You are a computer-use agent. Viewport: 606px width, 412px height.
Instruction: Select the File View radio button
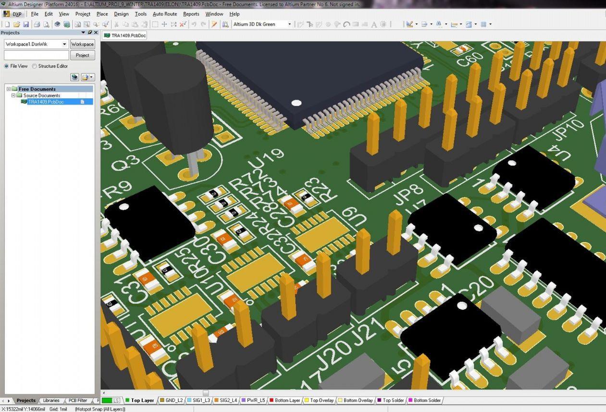point(7,66)
